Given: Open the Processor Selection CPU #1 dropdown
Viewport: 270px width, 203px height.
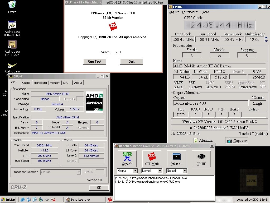Looking at the screenshot, I should 61,172.
